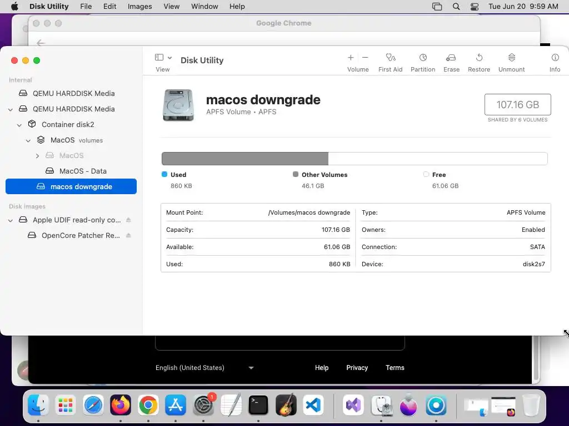This screenshot has width=569, height=426.
Task: Open the Edit menu
Action: pyautogui.click(x=109, y=7)
